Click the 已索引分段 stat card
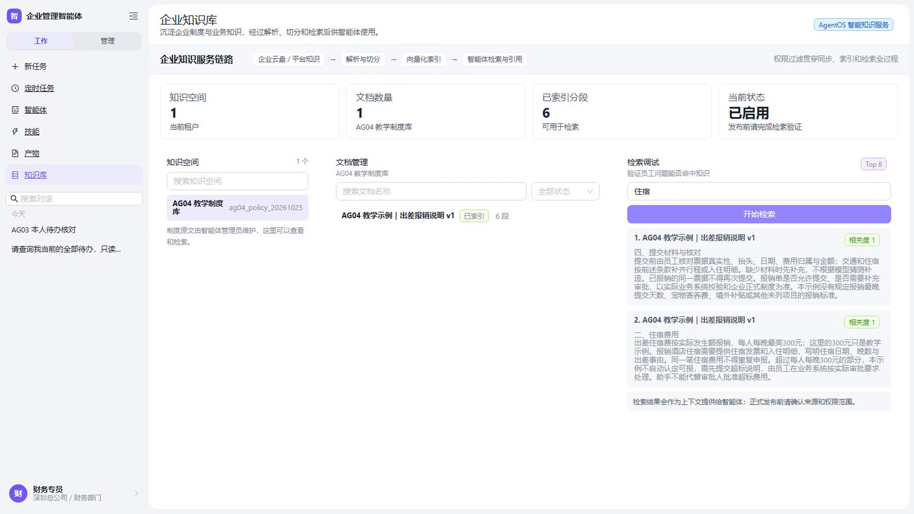This screenshot has width=914, height=514. coord(622,111)
